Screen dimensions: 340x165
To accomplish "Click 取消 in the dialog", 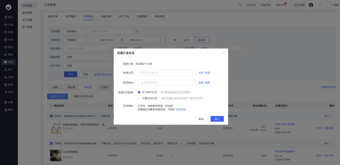I will click(x=201, y=119).
